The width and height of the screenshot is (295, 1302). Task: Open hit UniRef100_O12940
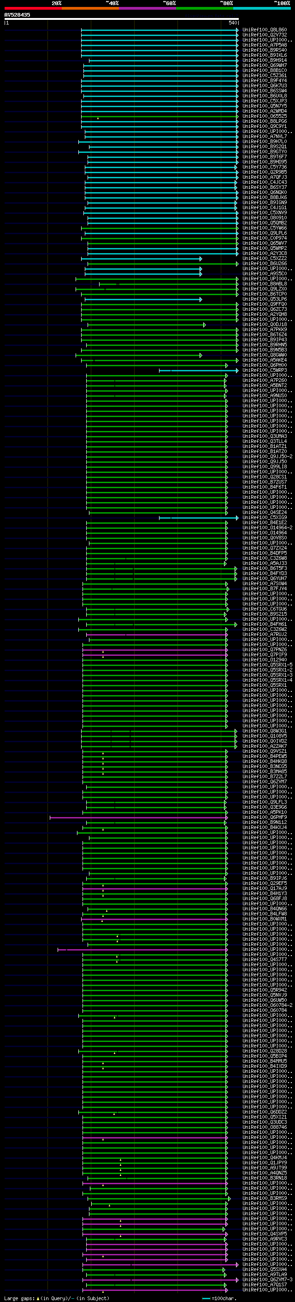(x=265, y=660)
